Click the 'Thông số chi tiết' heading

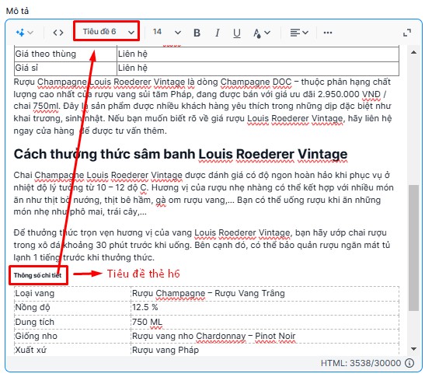pos(38,275)
